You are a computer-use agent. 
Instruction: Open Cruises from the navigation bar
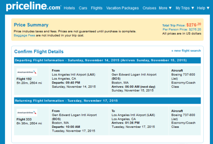[149, 8]
